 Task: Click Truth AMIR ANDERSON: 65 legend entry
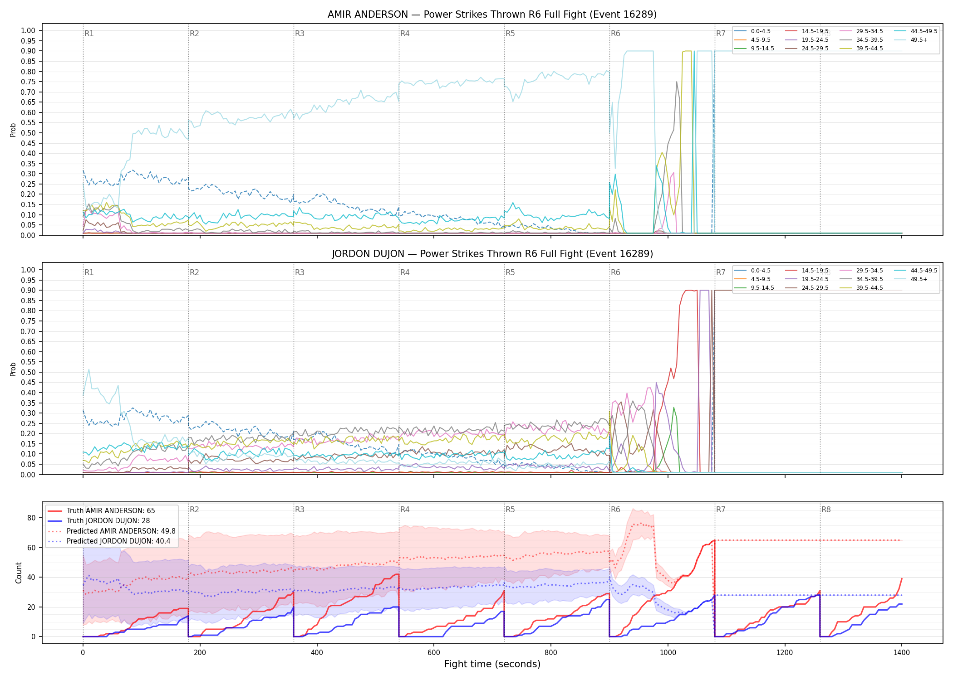[x=102, y=511]
